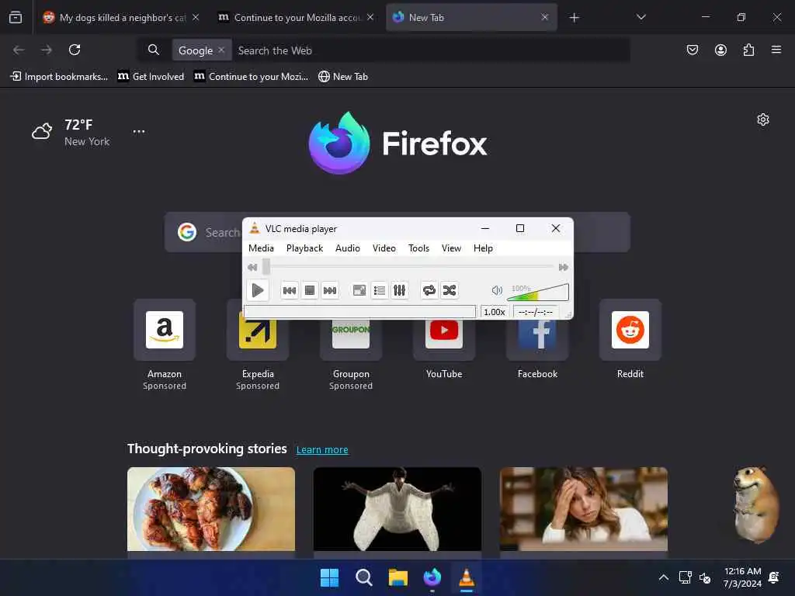Viewport: 795px width, 596px height.
Task: Click the 1.00x playback speed label
Action: (495, 312)
